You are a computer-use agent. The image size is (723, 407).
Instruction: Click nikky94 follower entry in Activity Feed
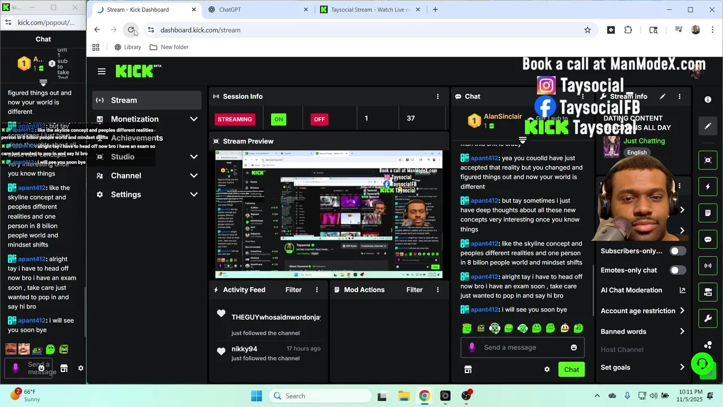tap(269, 353)
